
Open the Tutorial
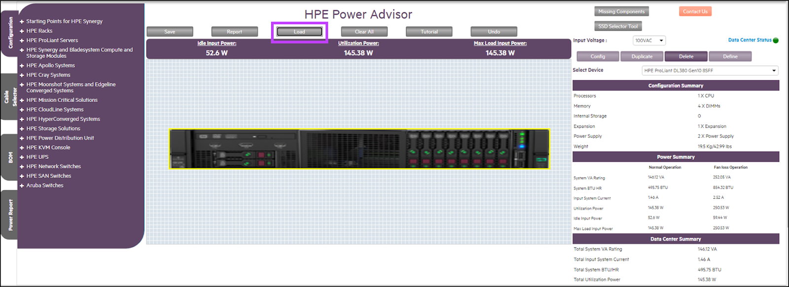tap(429, 32)
